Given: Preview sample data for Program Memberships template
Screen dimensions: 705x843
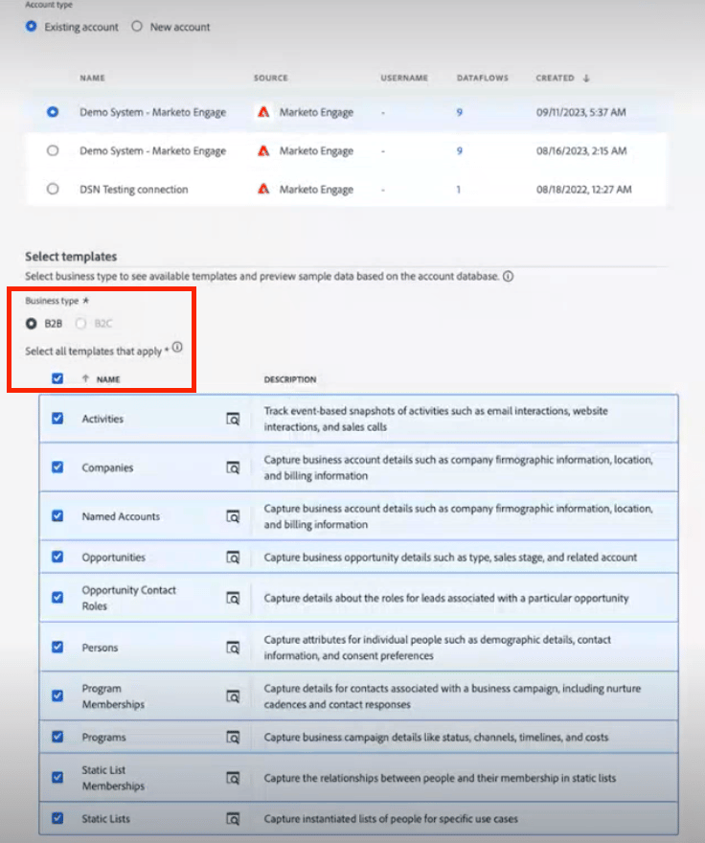Looking at the screenshot, I should [x=233, y=696].
